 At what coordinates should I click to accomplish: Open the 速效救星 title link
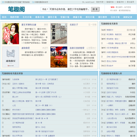[x=25, y=48]
